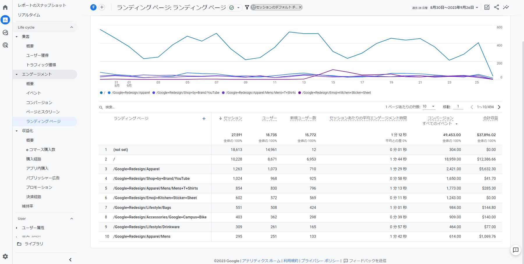524x264 pixels.
Task: Collapse the 集客 tree group
Action: click(x=17, y=37)
